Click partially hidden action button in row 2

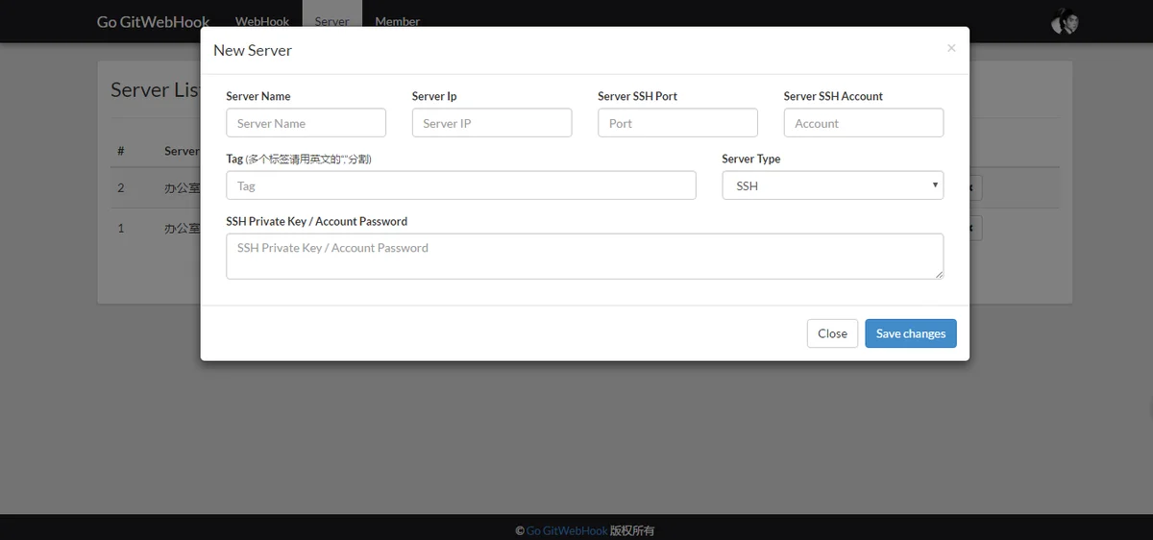(975, 187)
